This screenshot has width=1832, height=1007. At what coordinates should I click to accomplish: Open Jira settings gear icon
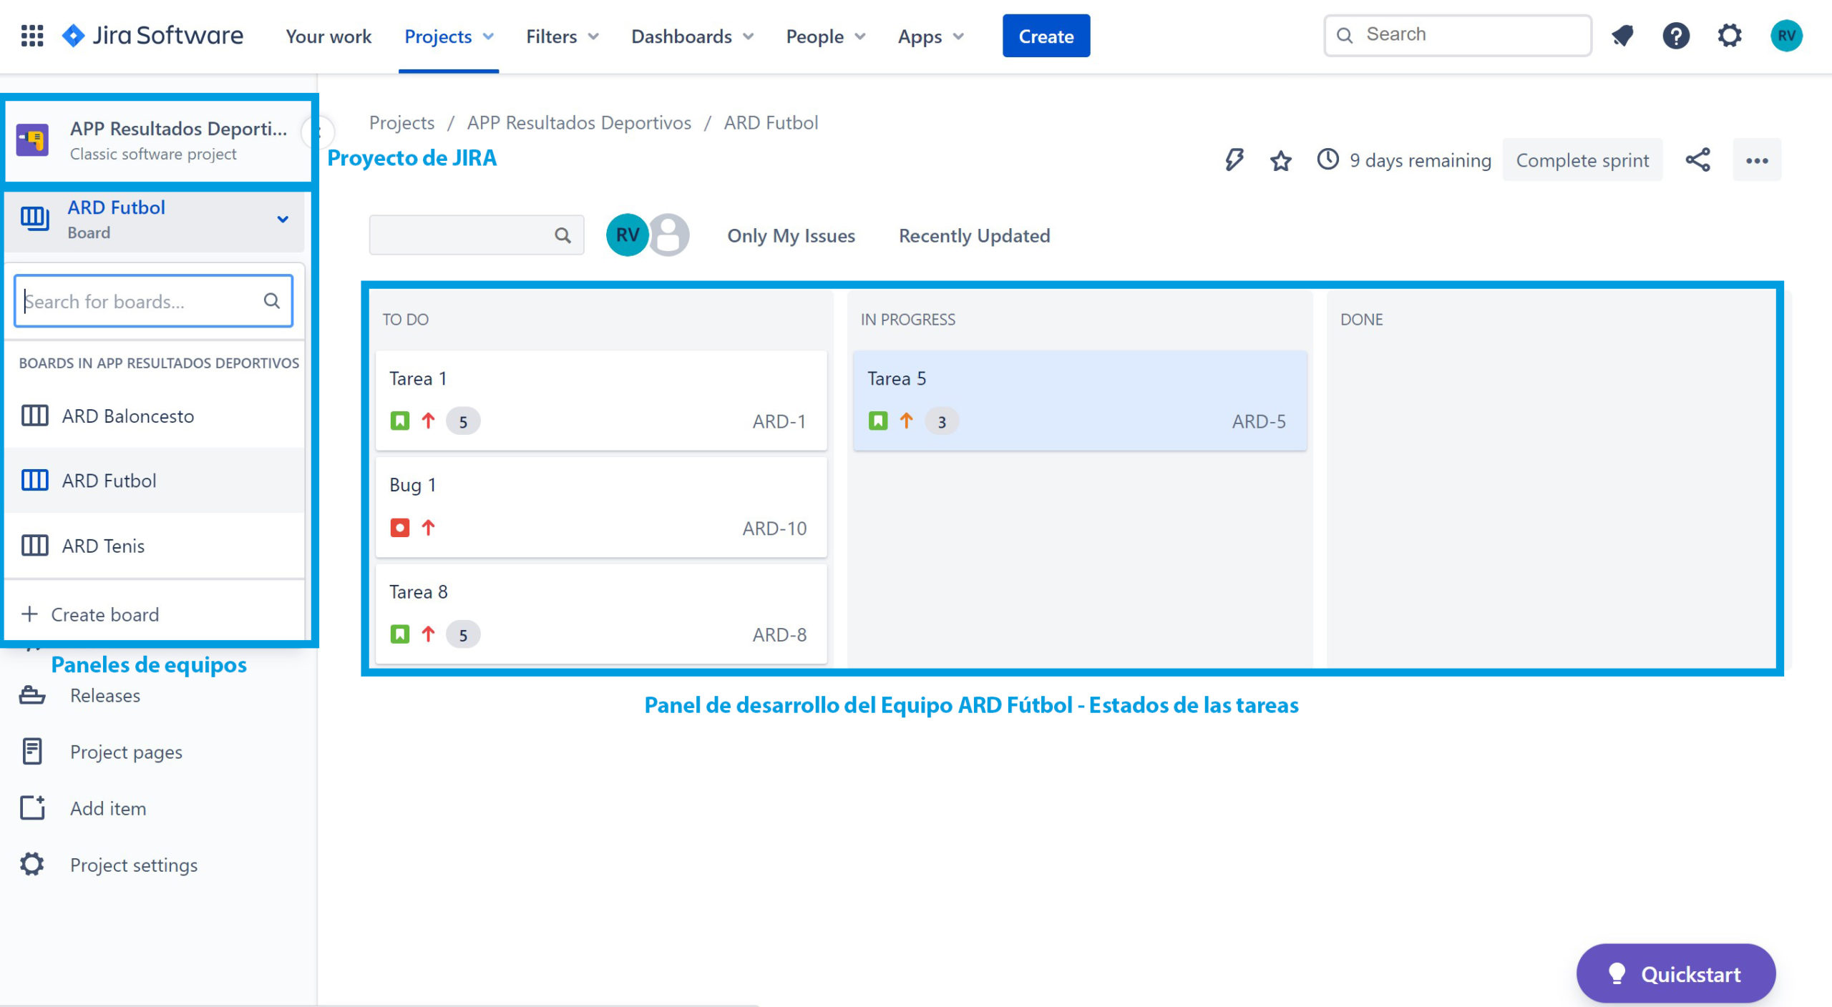(x=1730, y=36)
